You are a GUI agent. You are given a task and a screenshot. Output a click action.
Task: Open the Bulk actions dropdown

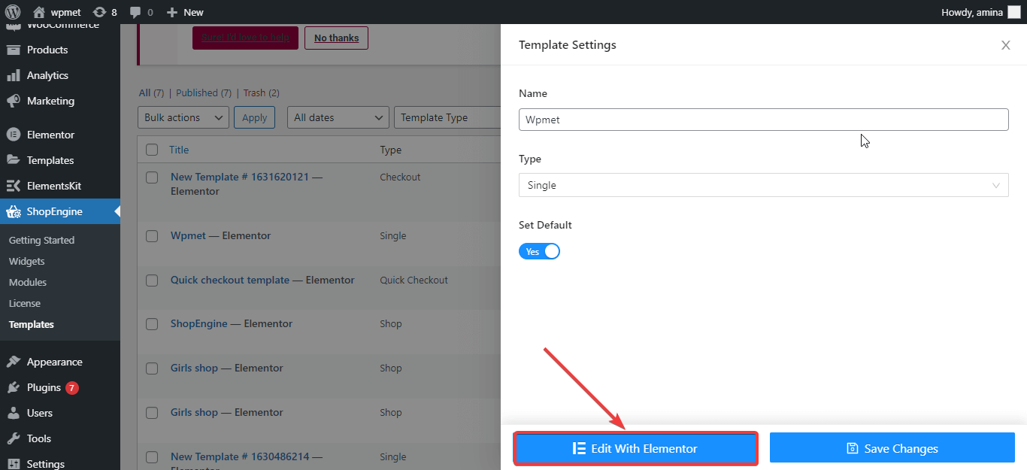coord(183,117)
